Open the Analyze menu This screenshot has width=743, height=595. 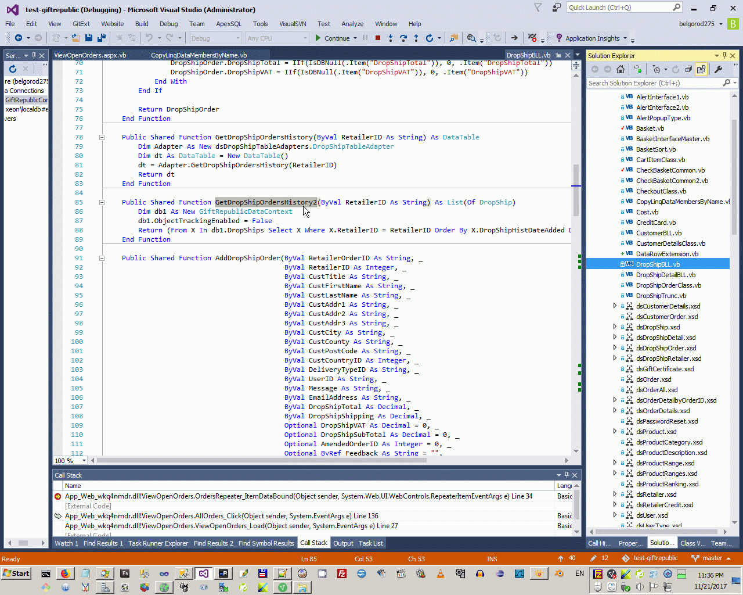pyautogui.click(x=352, y=24)
